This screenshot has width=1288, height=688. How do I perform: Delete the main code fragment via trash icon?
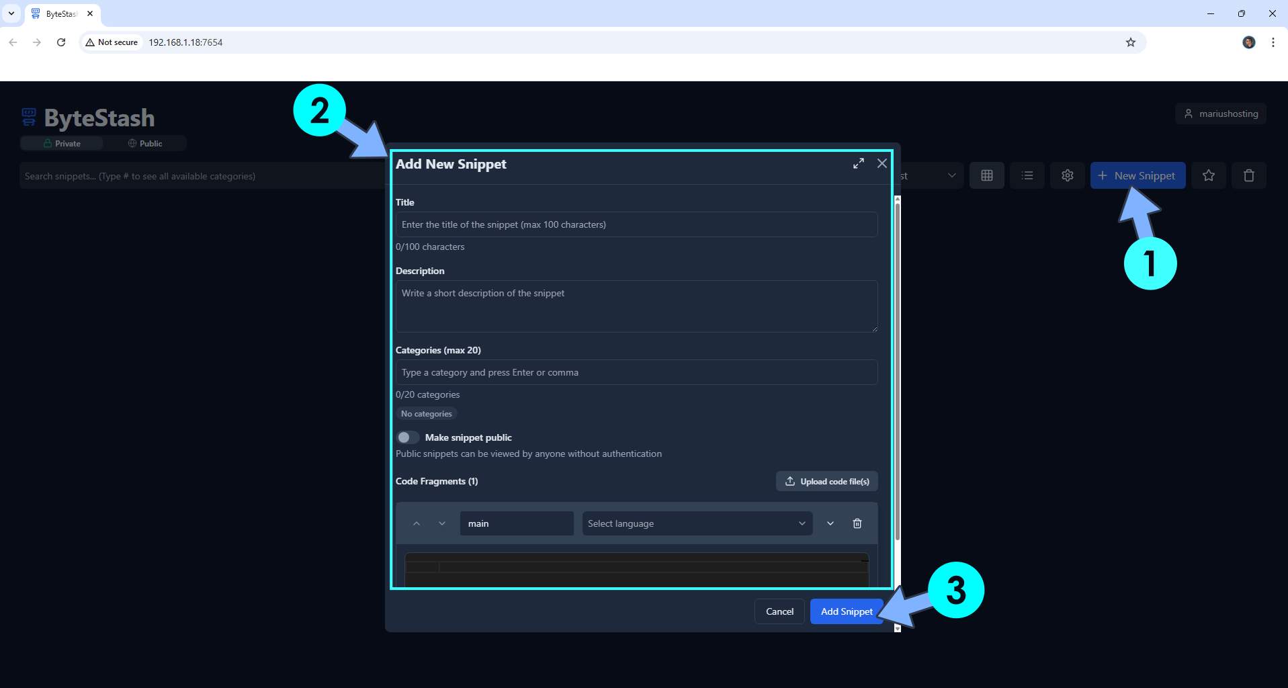click(x=857, y=523)
